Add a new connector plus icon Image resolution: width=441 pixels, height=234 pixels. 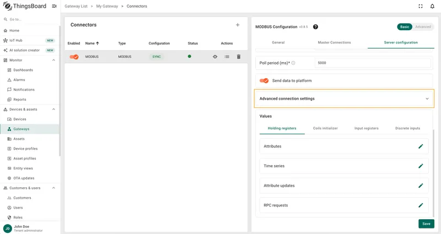pos(238,25)
